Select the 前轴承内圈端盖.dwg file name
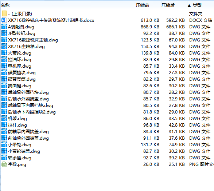 click(x=28, y=132)
